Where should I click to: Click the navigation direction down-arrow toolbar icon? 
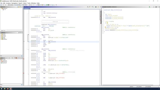point(15,5)
